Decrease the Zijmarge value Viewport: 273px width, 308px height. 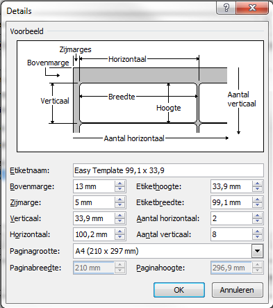tap(120, 205)
